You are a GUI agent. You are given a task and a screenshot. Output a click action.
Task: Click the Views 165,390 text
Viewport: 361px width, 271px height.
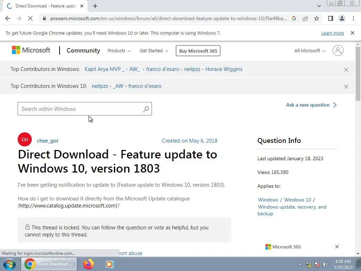(273, 172)
